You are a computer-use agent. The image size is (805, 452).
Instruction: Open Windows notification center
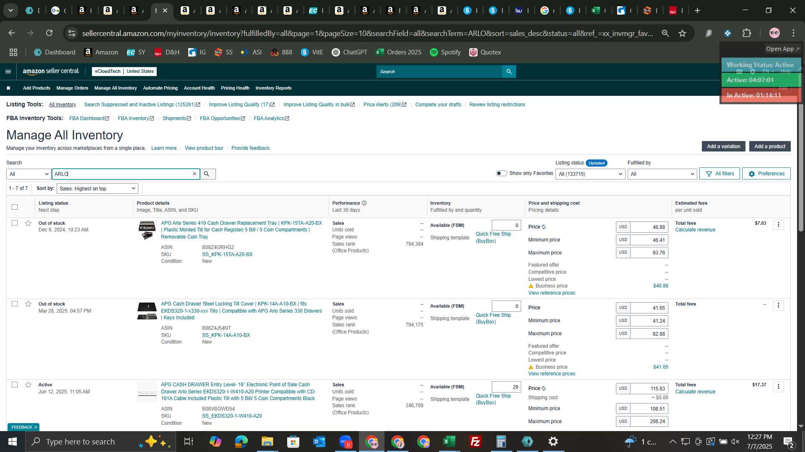click(x=788, y=442)
